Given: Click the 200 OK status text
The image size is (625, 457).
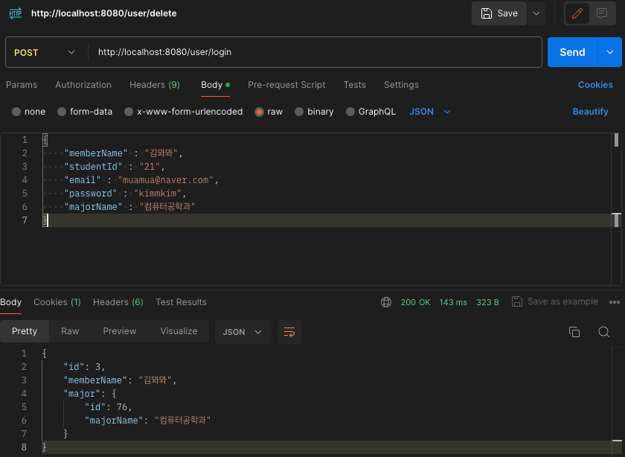Looking at the screenshot, I should [415, 302].
